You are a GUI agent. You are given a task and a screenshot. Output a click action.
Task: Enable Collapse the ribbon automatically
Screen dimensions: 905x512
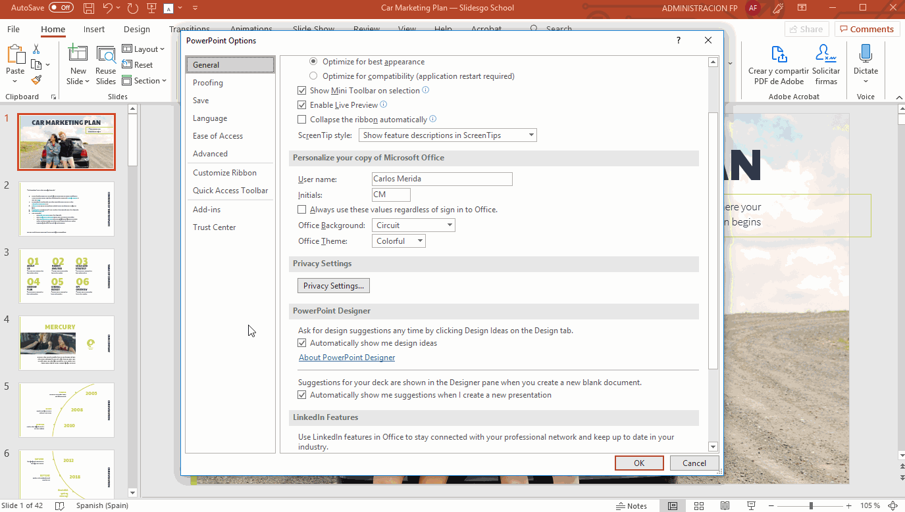click(302, 120)
